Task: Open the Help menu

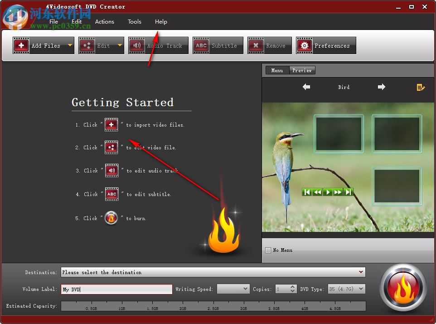Action: (161, 21)
